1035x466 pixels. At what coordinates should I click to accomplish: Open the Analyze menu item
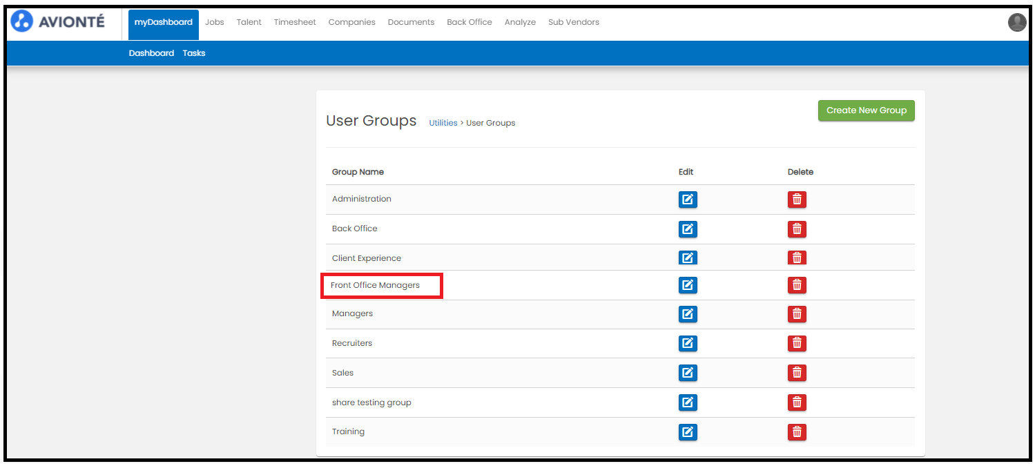(x=520, y=22)
